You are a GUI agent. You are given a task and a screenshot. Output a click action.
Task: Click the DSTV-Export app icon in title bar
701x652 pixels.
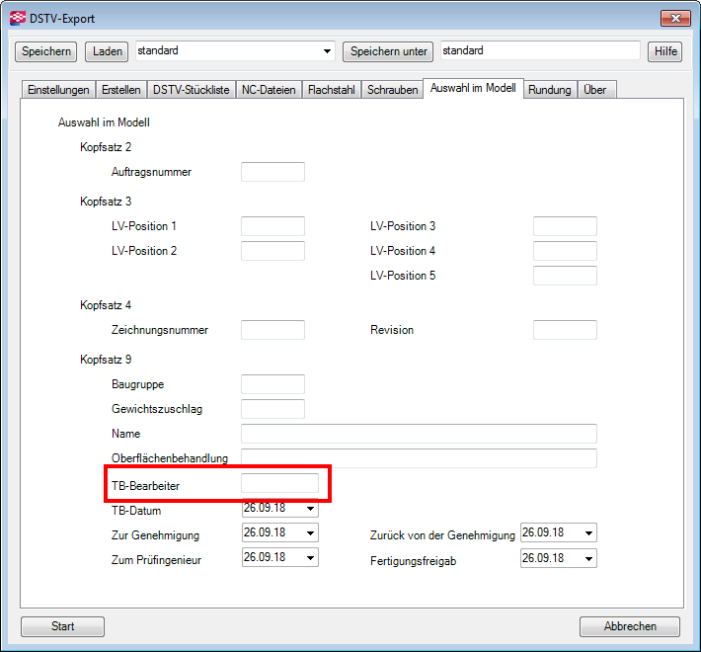(x=18, y=19)
